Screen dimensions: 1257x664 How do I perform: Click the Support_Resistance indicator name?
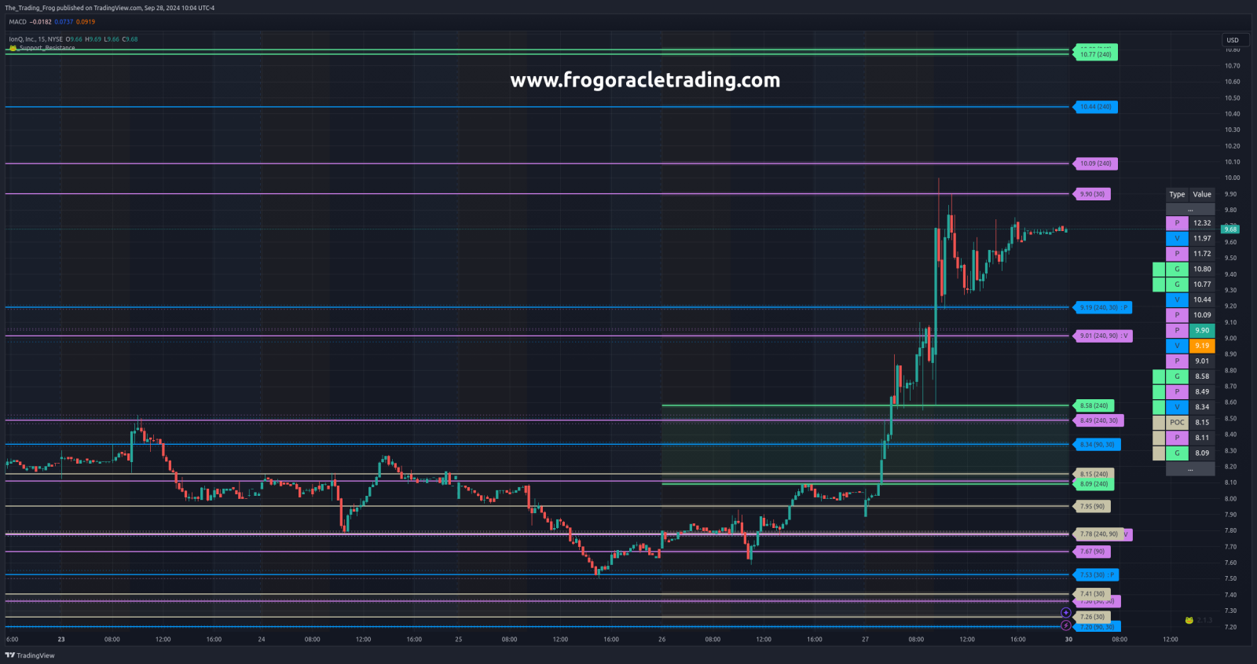(x=47, y=48)
